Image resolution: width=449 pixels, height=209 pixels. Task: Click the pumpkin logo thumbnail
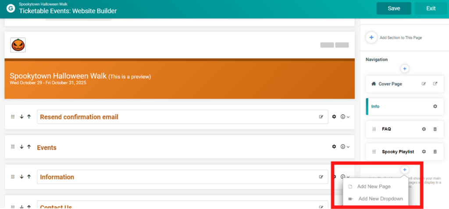tap(18, 45)
